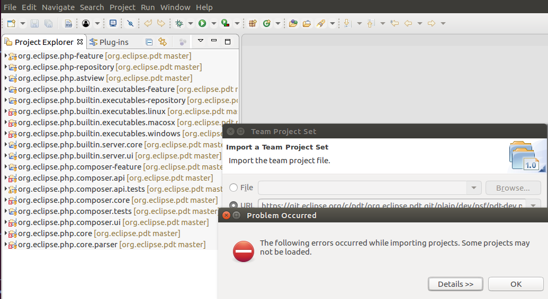The image size is (548, 299).
Task: Expand the org.eclipse.php-feature tree node
Action: point(6,55)
